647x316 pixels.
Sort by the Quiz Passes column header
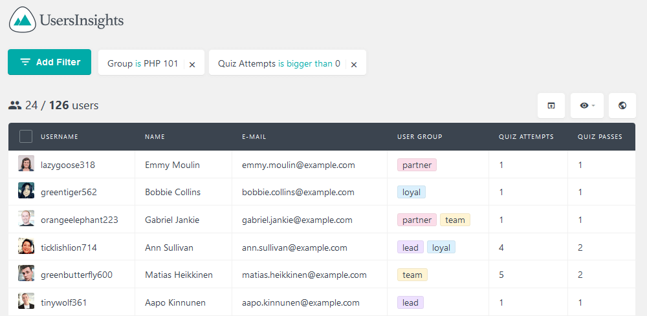pos(600,137)
